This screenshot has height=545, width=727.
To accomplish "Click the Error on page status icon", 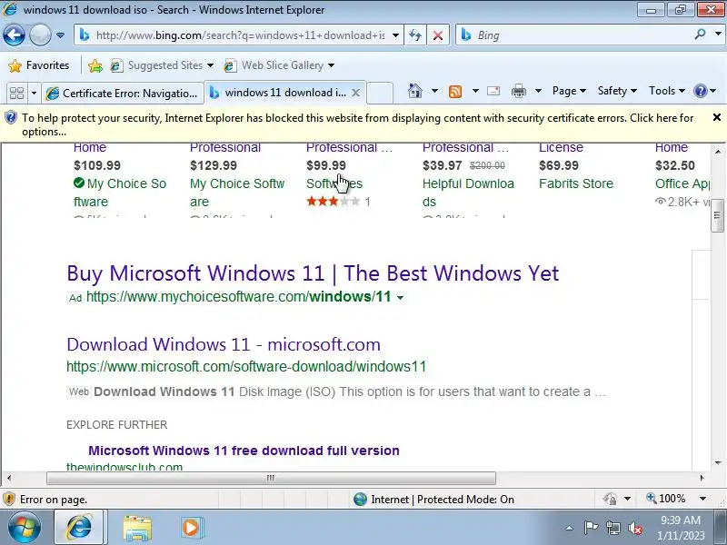I will pos(9,499).
